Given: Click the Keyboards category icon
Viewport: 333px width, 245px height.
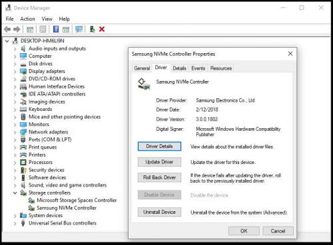Looking at the screenshot, I should (23, 109).
